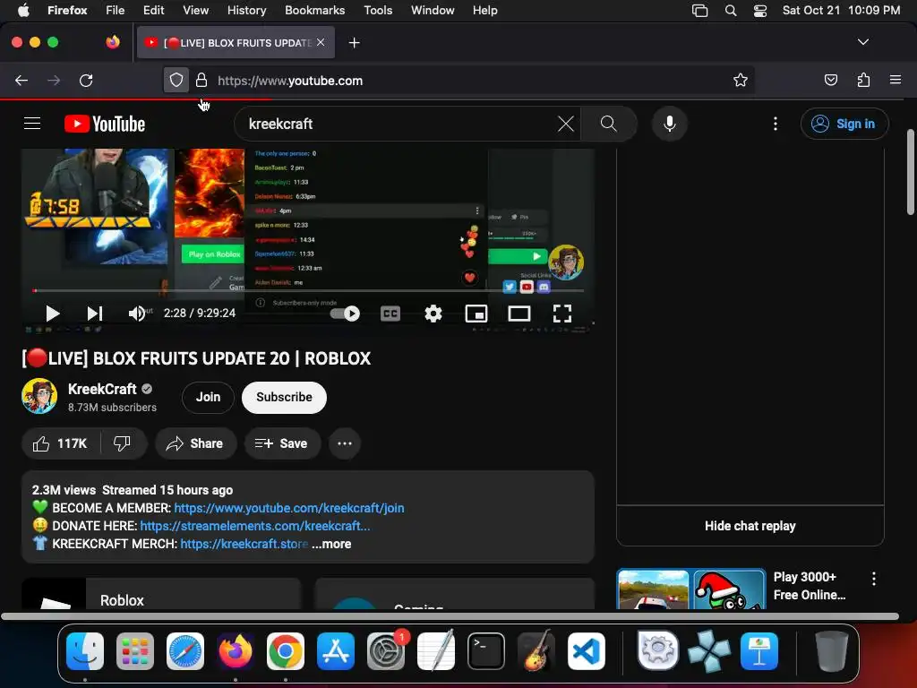Screen dimensions: 917x688
Task: Open Control Center in menu bar
Action: point(759,10)
